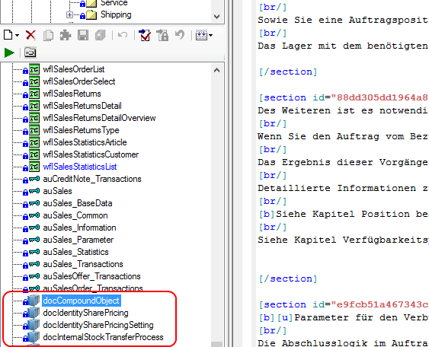Click the revert curved arrow icon
The image size is (429, 347).
[x=180, y=35]
